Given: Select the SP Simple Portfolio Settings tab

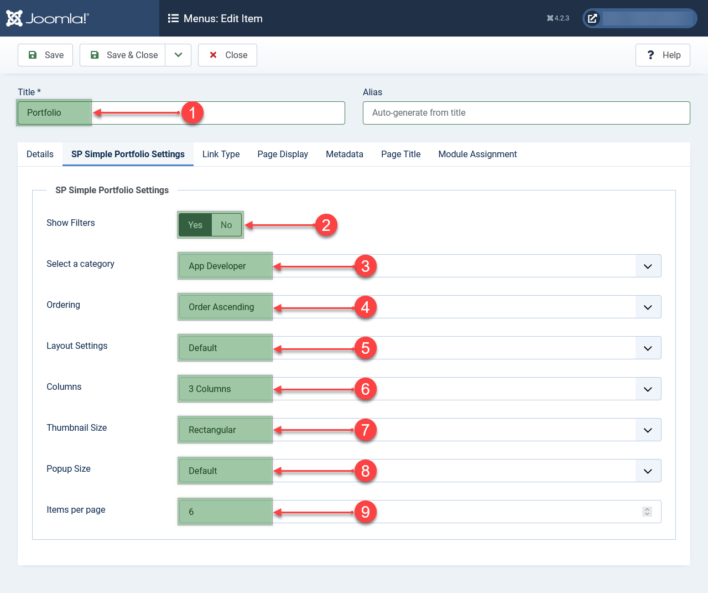Looking at the screenshot, I should click(128, 154).
